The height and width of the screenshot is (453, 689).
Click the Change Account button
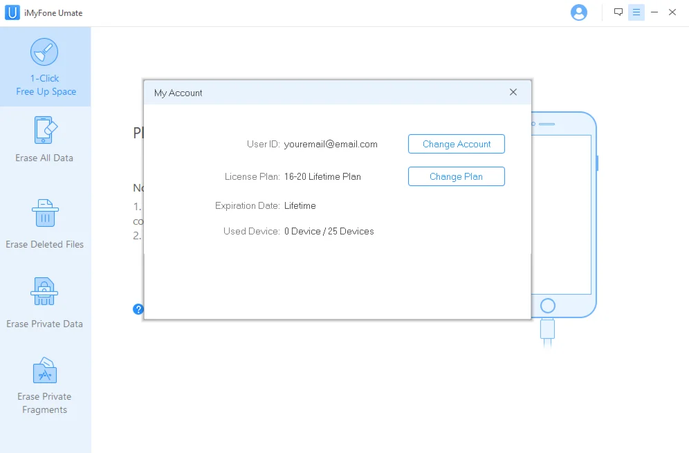point(456,144)
